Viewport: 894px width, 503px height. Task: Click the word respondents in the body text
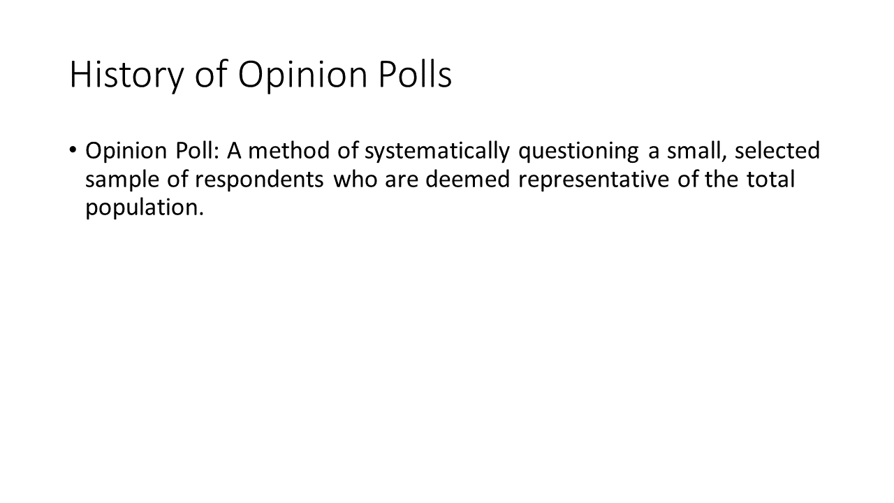tap(259, 180)
